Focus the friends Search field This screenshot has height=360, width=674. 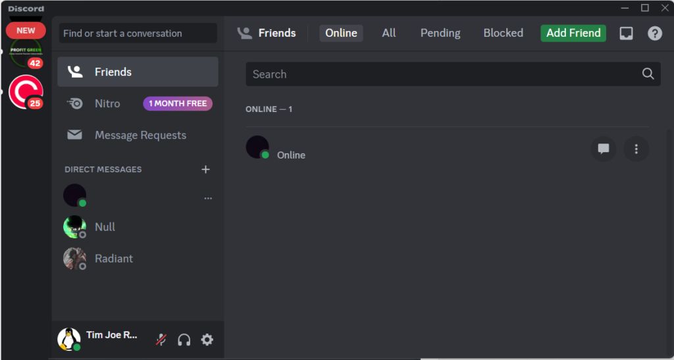click(x=453, y=74)
